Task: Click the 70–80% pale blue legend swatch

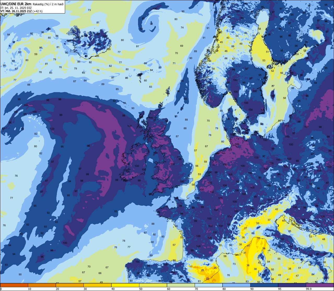Action: point(208,285)
